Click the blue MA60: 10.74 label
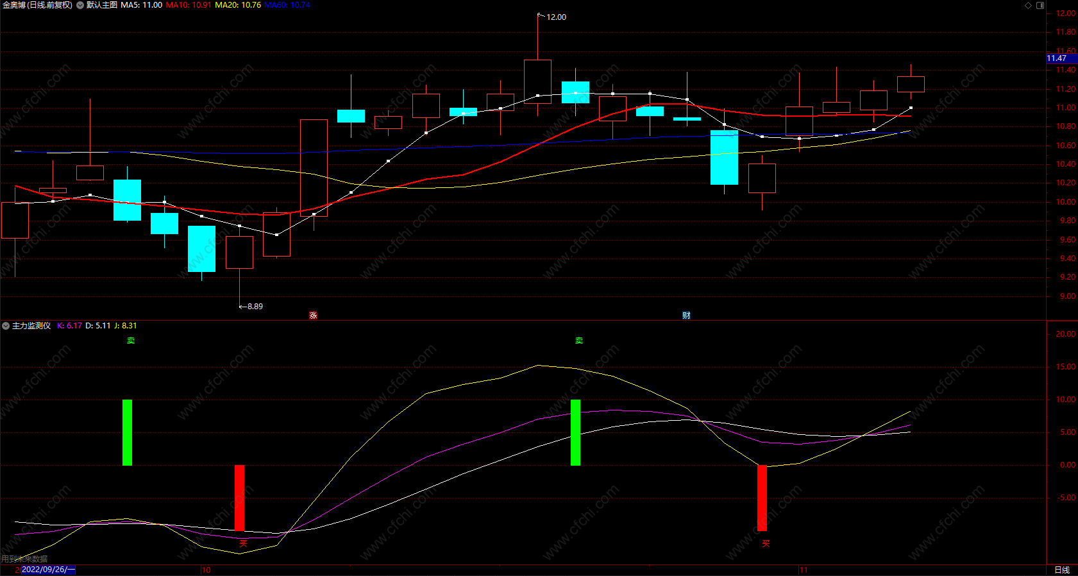This screenshot has width=1078, height=576. point(287,5)
